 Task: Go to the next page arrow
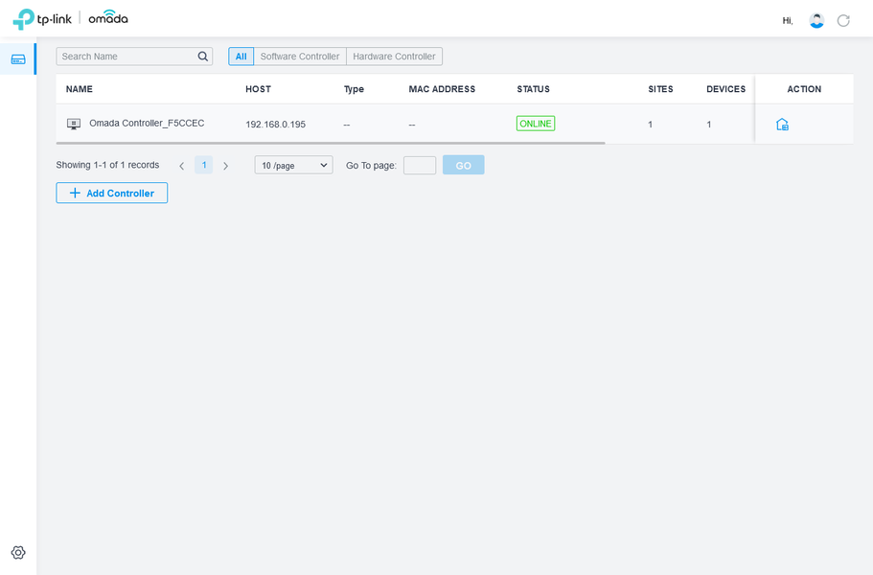(x=225, y=166)
